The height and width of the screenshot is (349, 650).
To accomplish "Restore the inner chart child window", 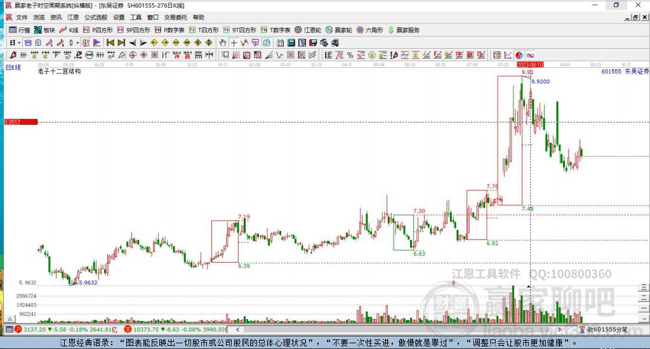I will [x=635, y=17].
